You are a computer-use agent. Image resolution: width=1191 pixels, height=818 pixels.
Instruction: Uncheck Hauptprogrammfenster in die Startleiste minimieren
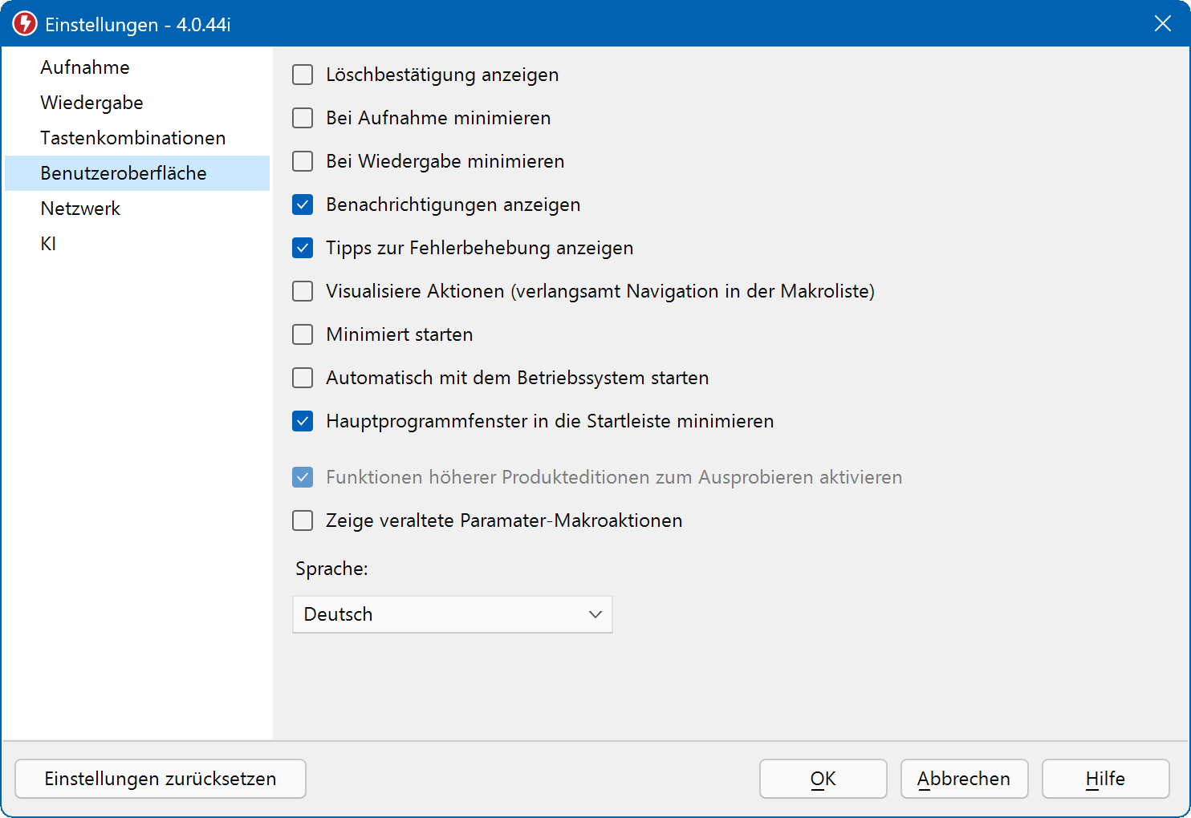coord(303,421)
